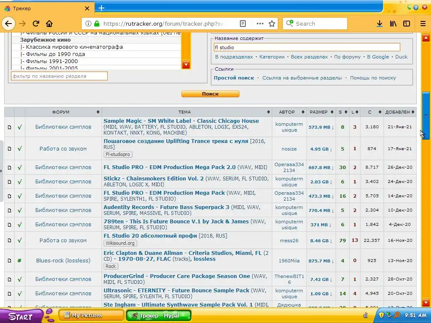Sort results by L leechers column

(x=354, y=112)
